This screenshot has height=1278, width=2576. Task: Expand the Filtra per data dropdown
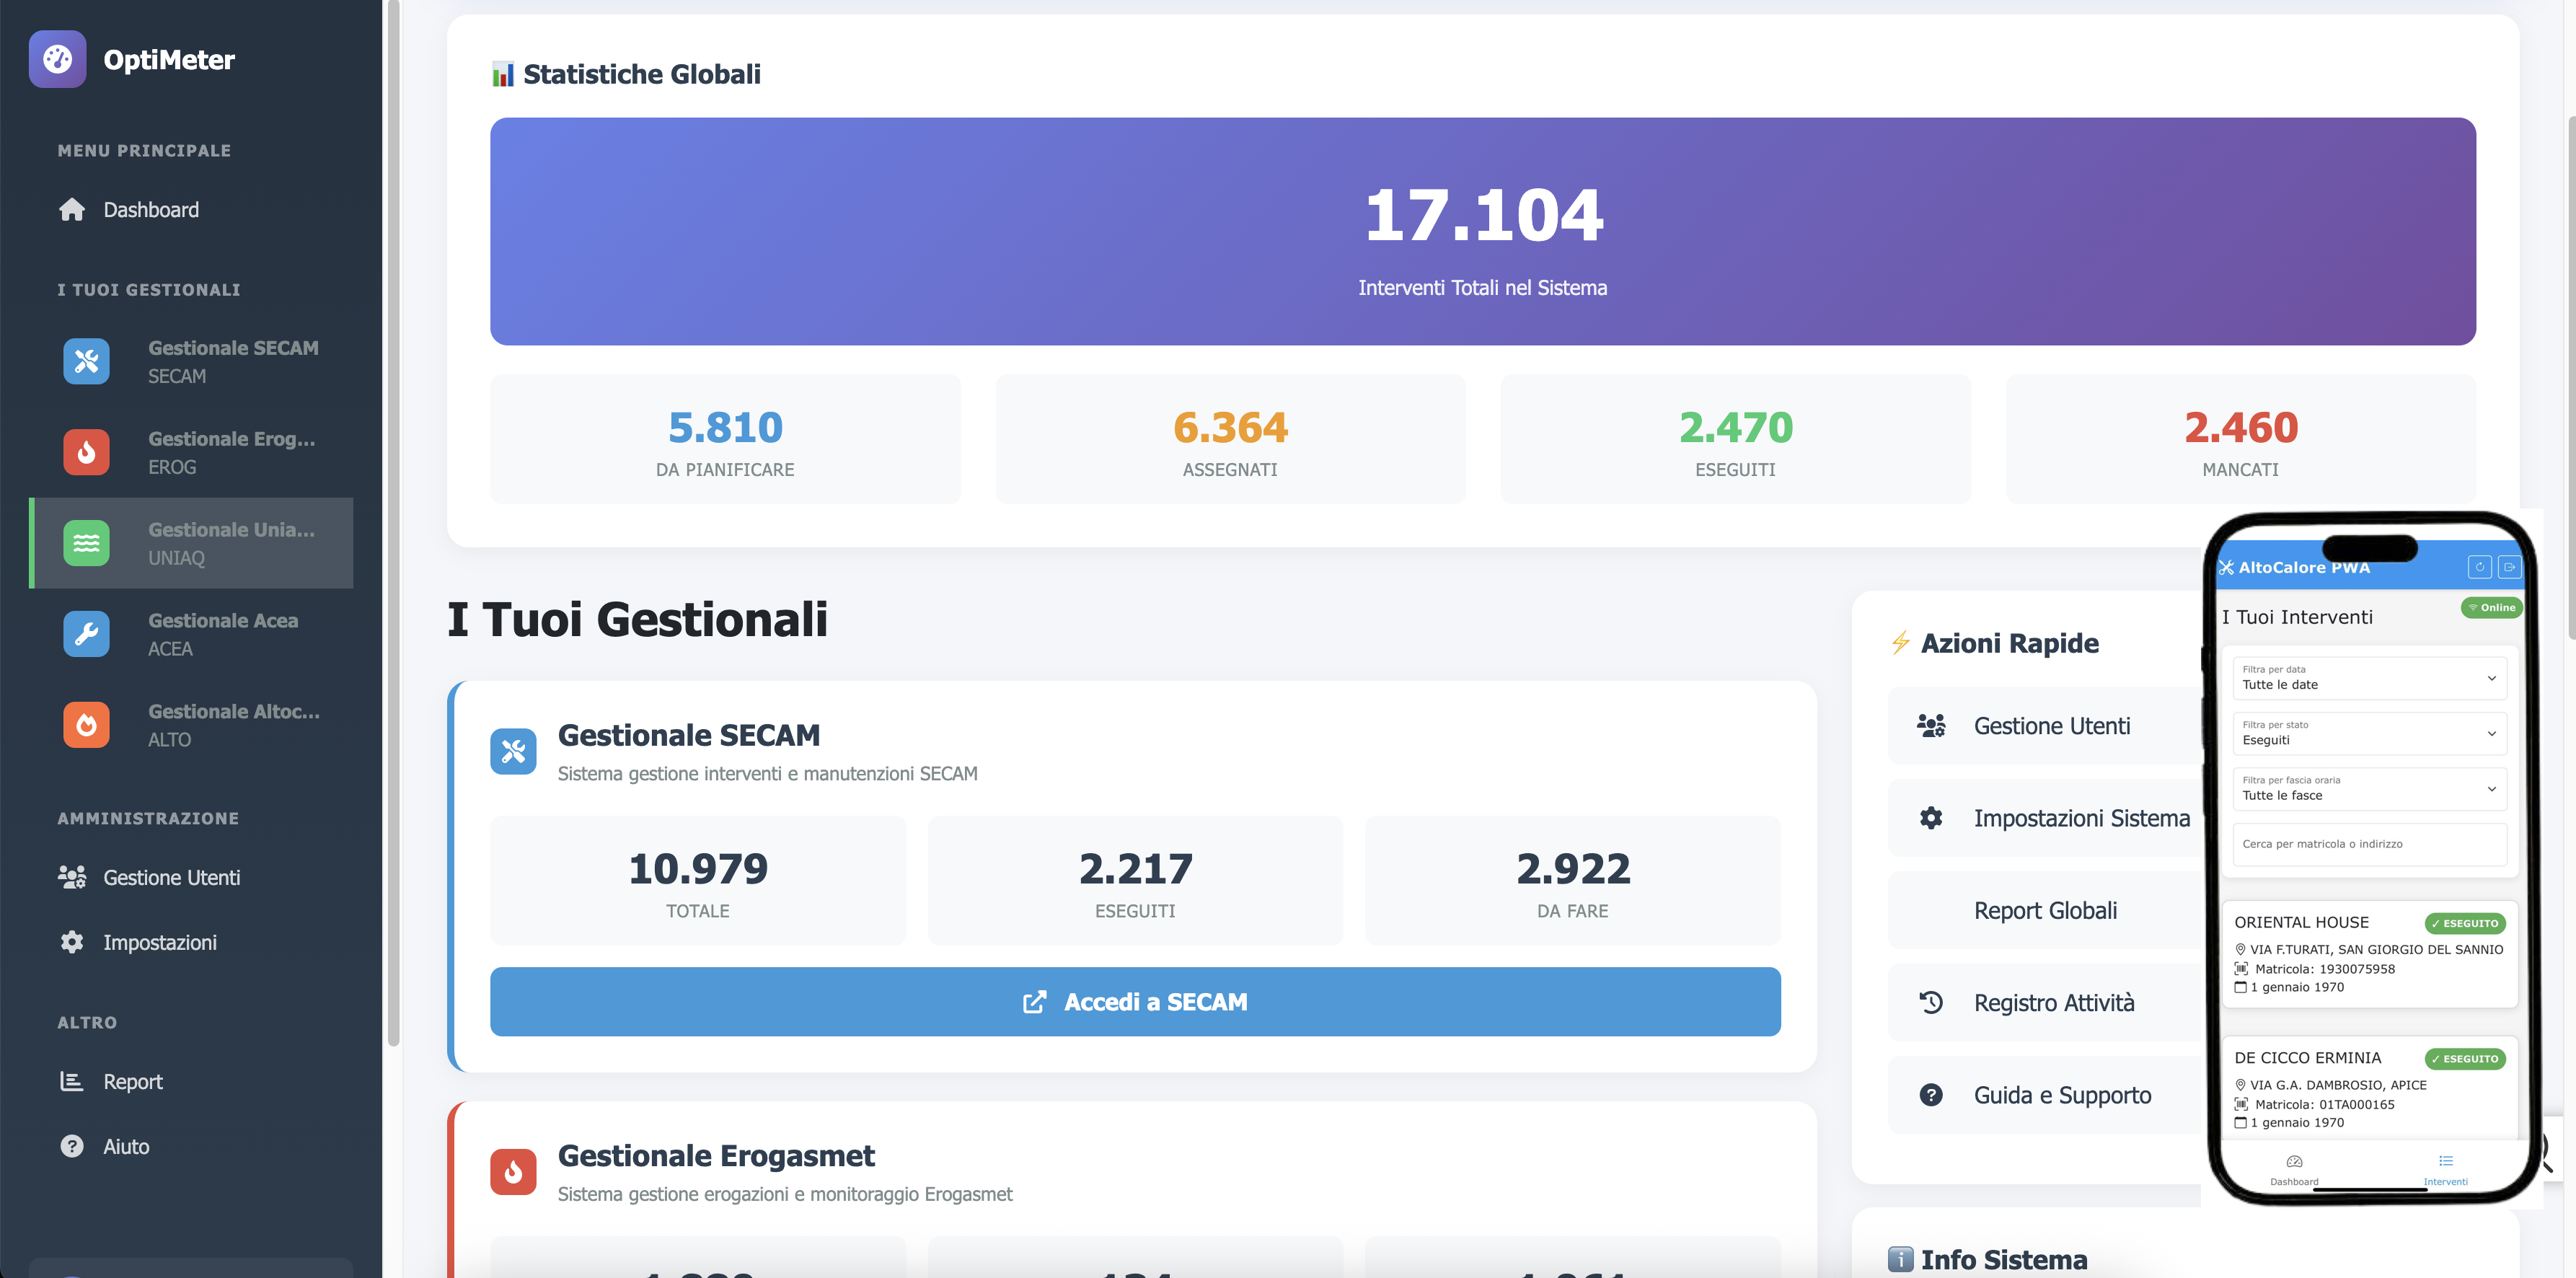coord(2369,678)
